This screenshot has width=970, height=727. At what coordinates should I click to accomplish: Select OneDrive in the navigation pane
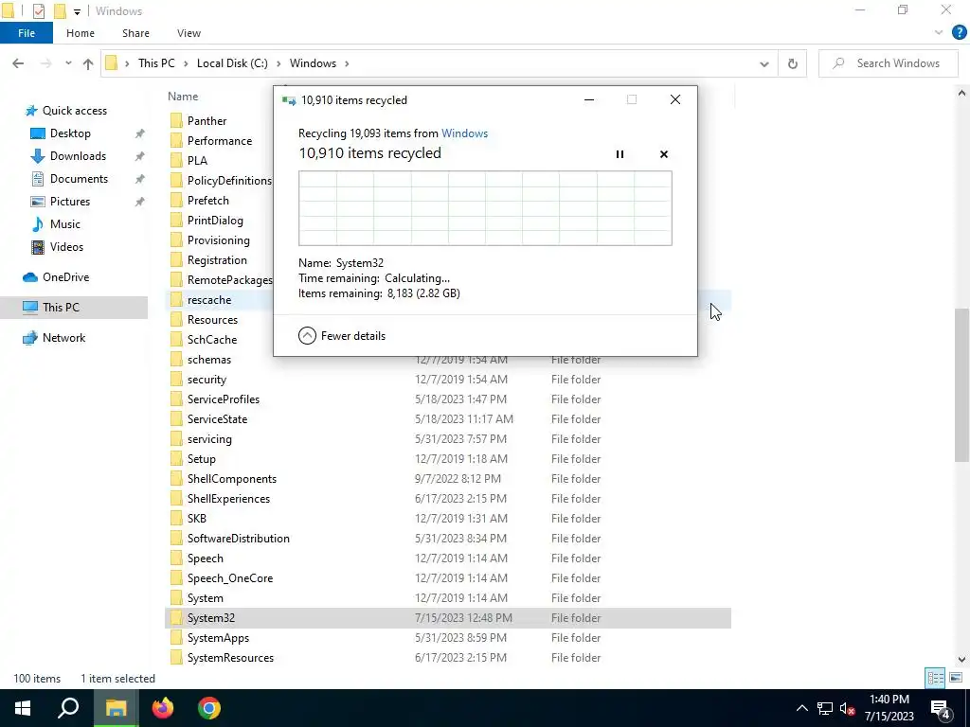(x=65, y=277)
